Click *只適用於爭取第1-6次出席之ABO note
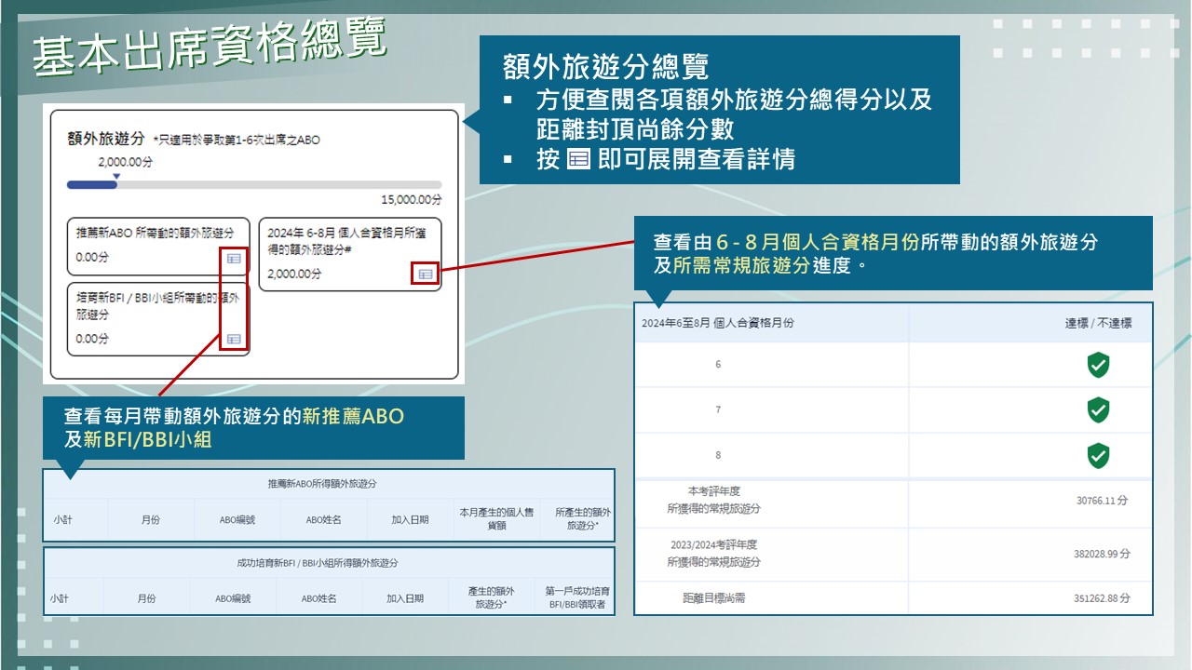 coord(236,141)
